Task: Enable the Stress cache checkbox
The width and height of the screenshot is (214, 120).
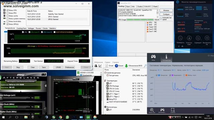Action: pos(8,16)
